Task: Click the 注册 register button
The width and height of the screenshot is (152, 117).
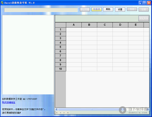Action: tap(144, 9)
